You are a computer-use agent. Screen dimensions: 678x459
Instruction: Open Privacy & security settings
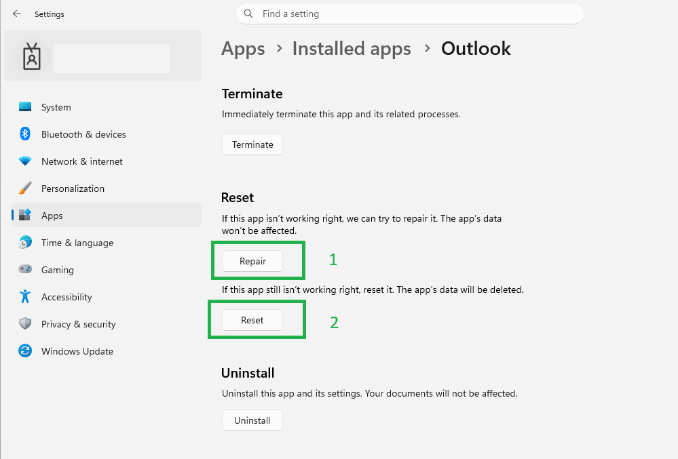(107, 324)
